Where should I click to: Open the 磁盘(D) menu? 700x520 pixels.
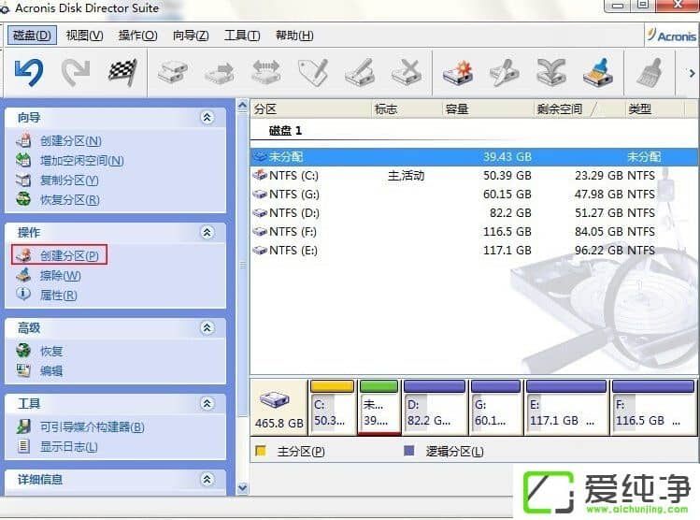pos(32,35)
